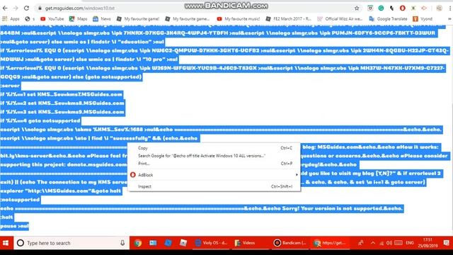
Task: Expand the bookmarks overflow chevron
Action: point(449,19)
